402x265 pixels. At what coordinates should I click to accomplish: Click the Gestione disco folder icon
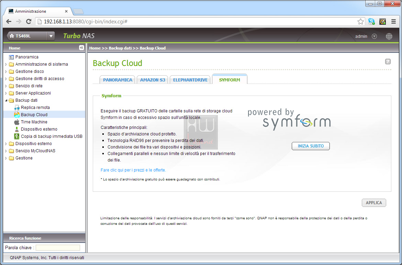pos(11,71)
